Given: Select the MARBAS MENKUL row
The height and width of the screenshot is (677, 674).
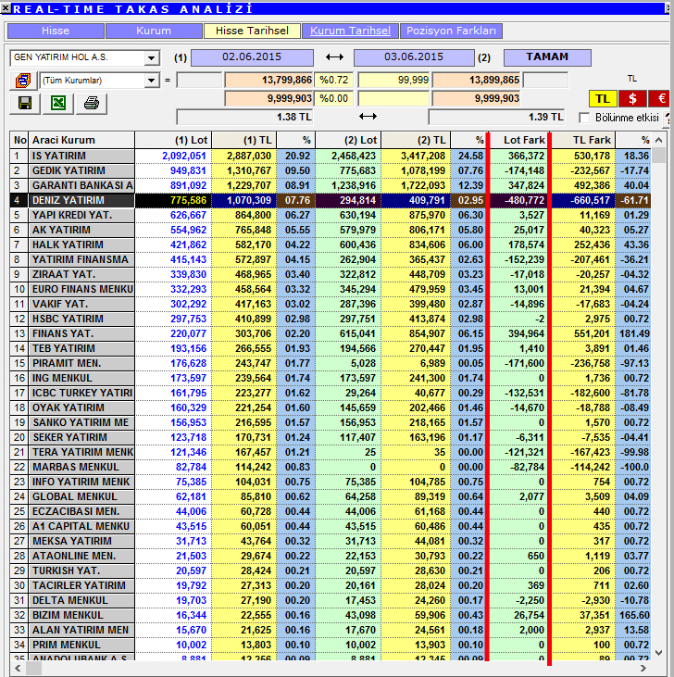Looking at the screenshot, I should click(331, 467).
